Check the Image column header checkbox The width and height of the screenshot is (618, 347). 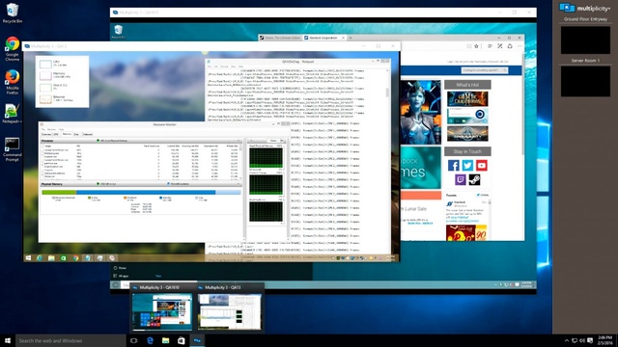[x=42, y=146]
